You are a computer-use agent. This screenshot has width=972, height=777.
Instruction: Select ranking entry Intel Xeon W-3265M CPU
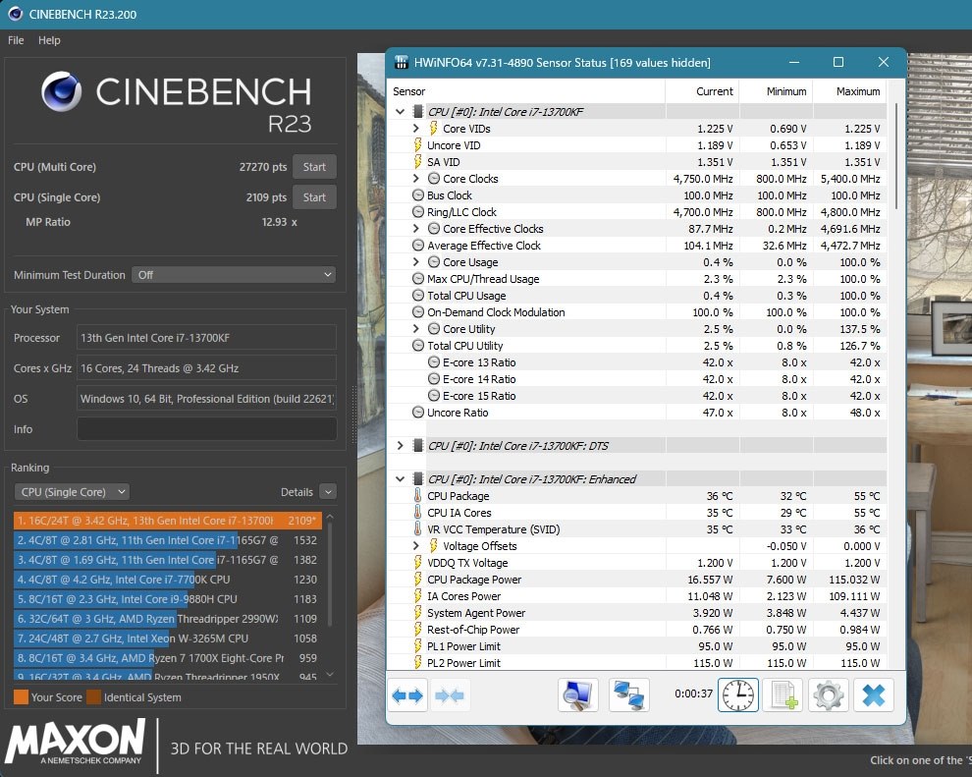point(167,638)
